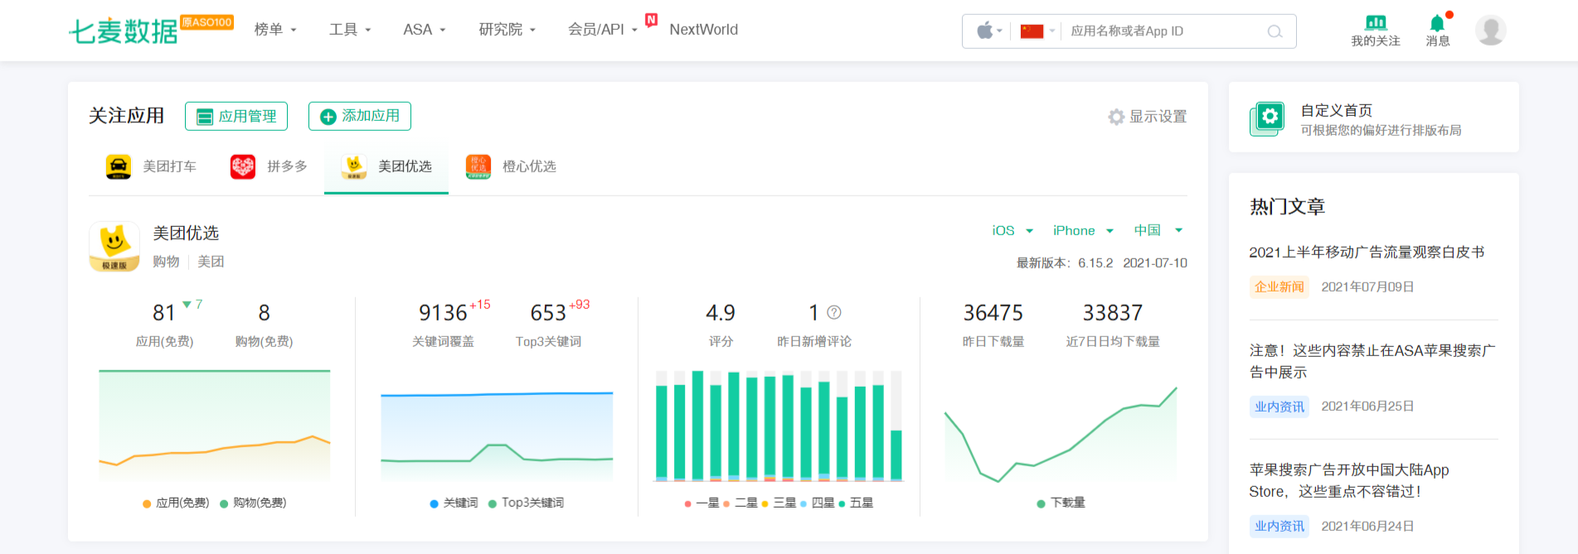Click the 653 Top3关键词 value

click(x=548, y=313)
